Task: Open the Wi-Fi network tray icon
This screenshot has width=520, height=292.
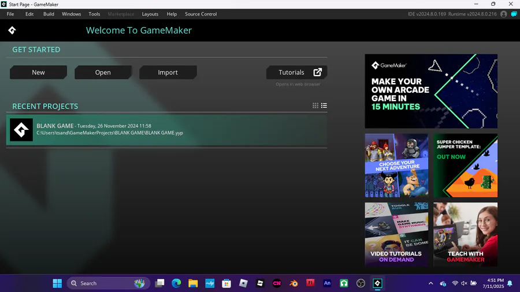Action: point(455,283)
